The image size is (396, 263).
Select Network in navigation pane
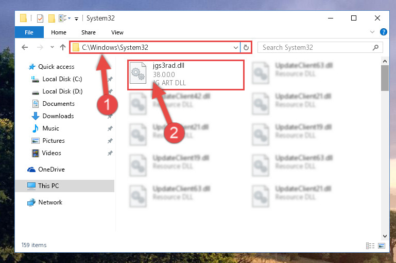click(50, 202)
